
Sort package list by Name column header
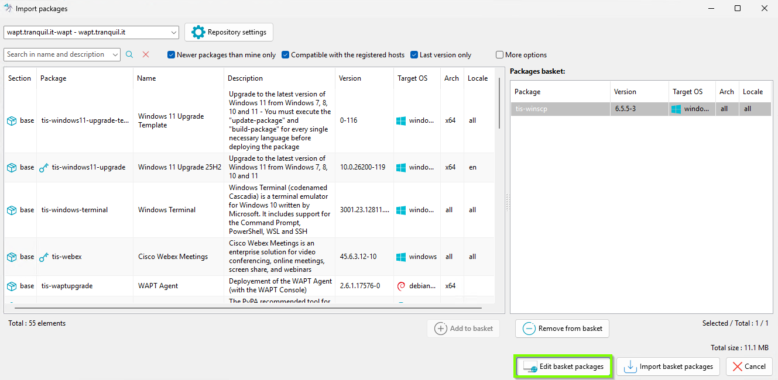pos(179,78)
